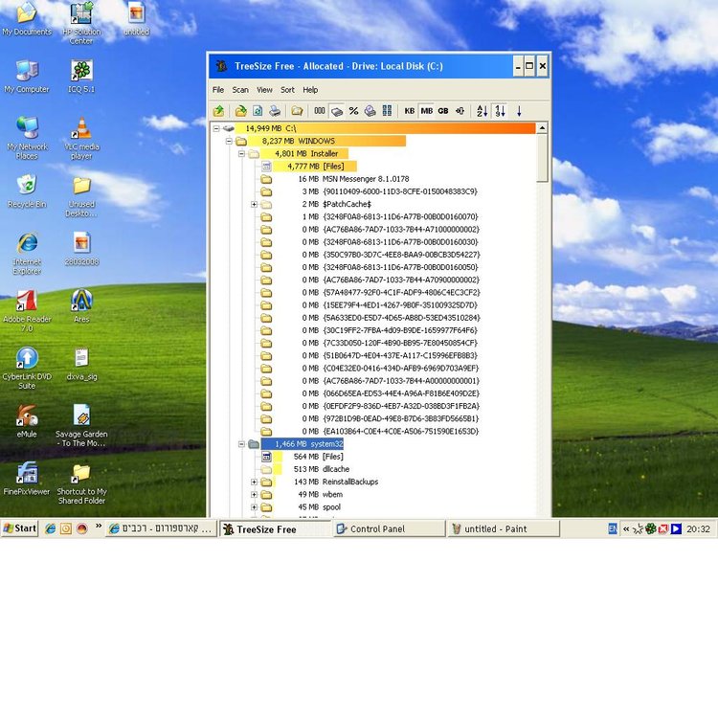Switch to the Hebrew-titled Internet Explorer taskbar button
Image resolution: width=718 pixels, height=718 pixels.
tap(161, 528)
